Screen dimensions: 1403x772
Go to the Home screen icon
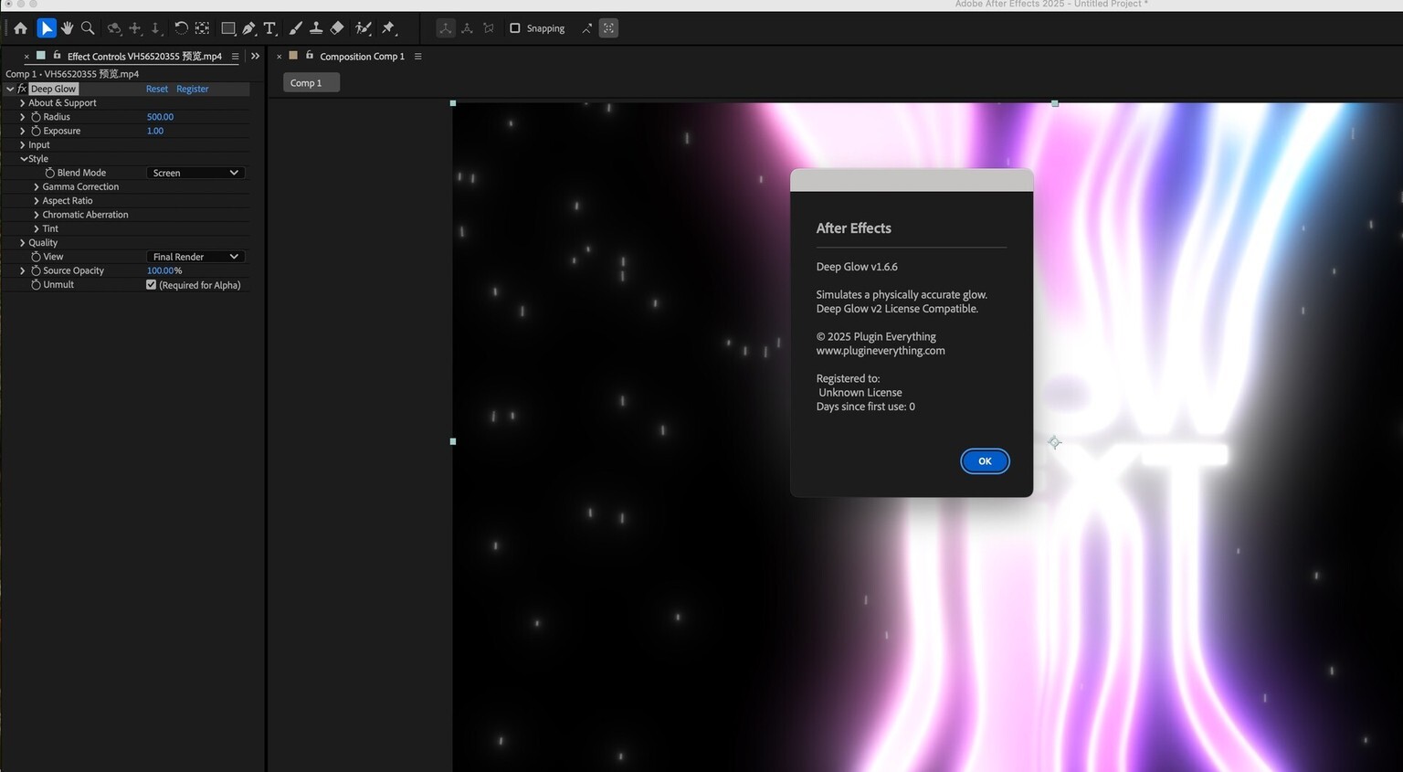tap(20, 28)
